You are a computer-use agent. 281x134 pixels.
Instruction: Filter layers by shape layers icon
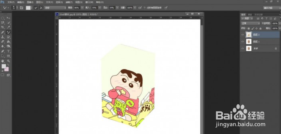coord(271,18)
